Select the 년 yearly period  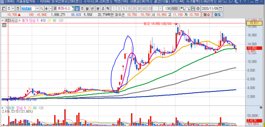pyautogui.click(x=92, y=9)
